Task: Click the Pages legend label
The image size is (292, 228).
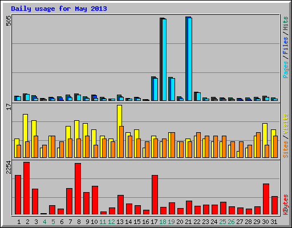Action: [286, 70]
